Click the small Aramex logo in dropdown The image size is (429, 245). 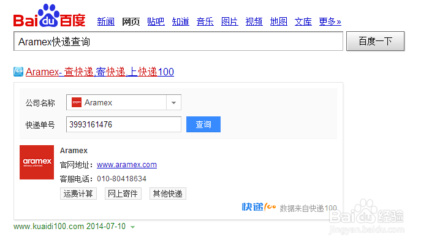[77, 102]
